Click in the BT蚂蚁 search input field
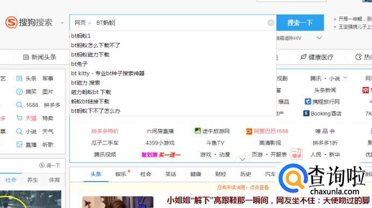The image size is (372, 208). click(180, 23)
